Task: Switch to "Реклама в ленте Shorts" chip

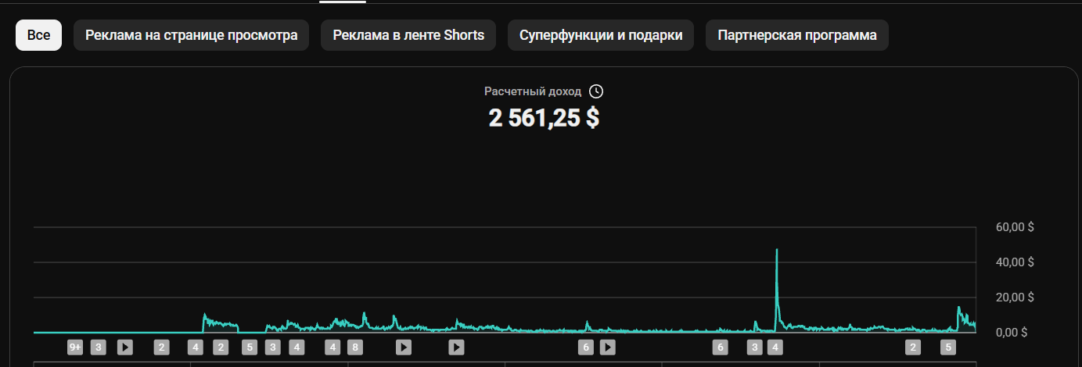Action: (x=408, y=35)
